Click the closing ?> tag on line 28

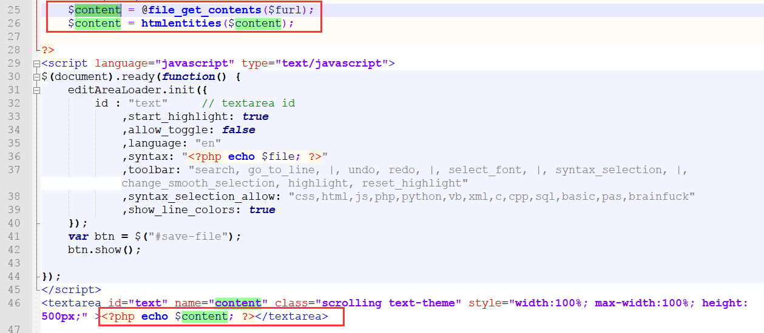48,50
